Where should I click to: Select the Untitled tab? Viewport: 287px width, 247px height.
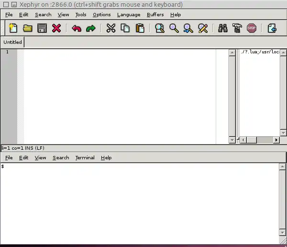pos(12,42)
